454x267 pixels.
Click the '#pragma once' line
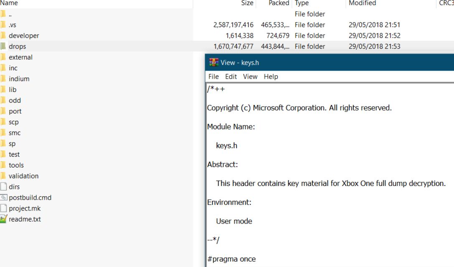point(231,259)
